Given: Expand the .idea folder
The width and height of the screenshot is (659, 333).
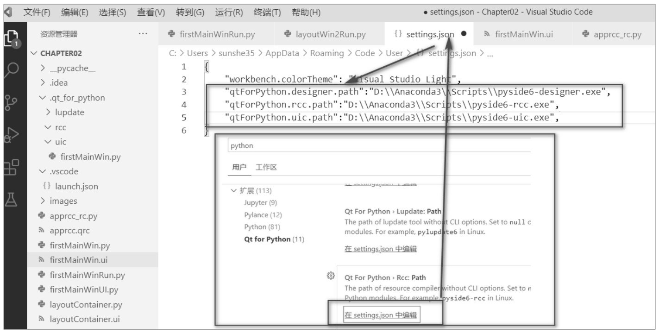Looking at the screenshot, I should (58, 83).
